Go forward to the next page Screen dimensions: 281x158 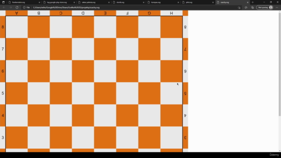pyautogui.click(x=11, y=7)
